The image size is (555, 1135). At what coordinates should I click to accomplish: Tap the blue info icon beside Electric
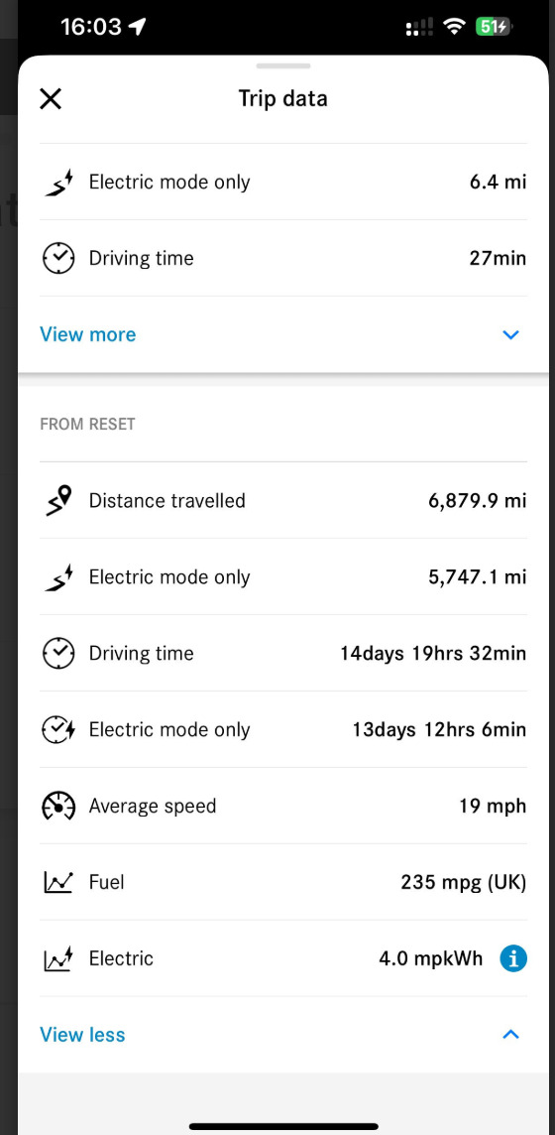coord(513,958)
